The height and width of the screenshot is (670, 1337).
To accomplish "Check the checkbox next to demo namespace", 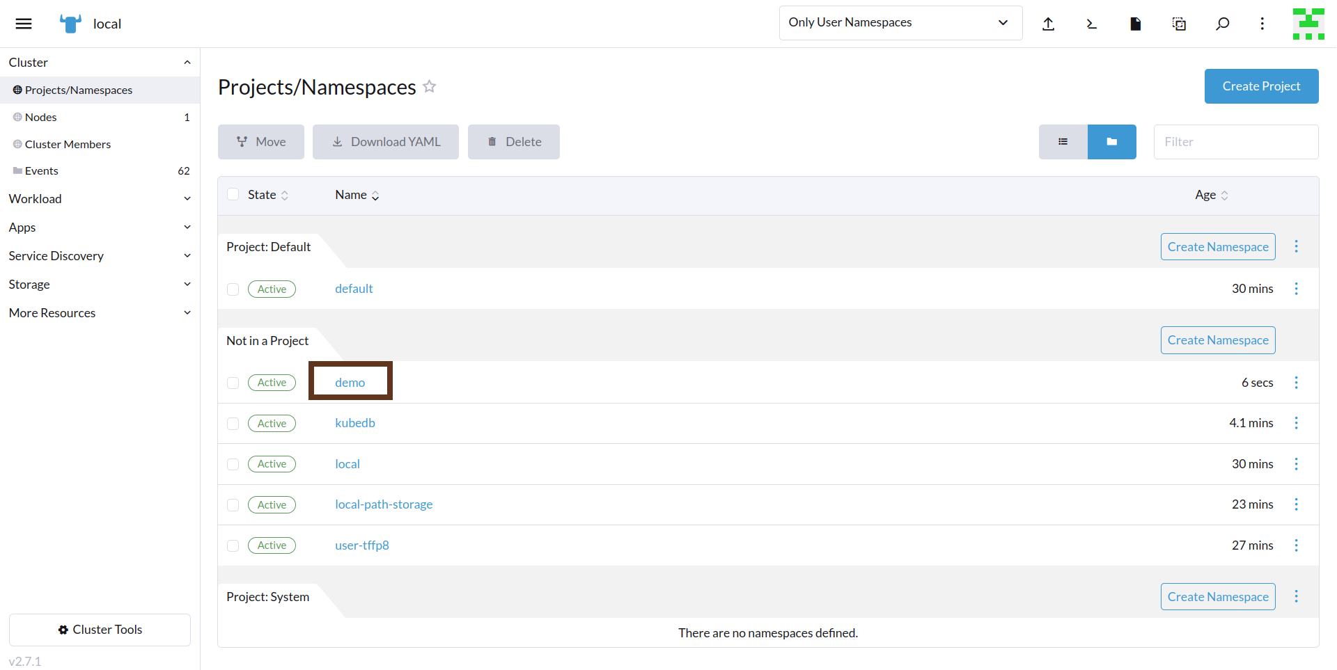I will pyautogui.click(x=233, y=383).
